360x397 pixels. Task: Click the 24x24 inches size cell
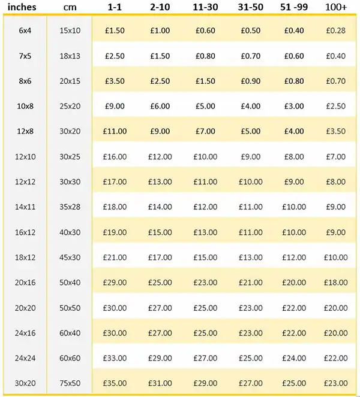tap(25, 358)
